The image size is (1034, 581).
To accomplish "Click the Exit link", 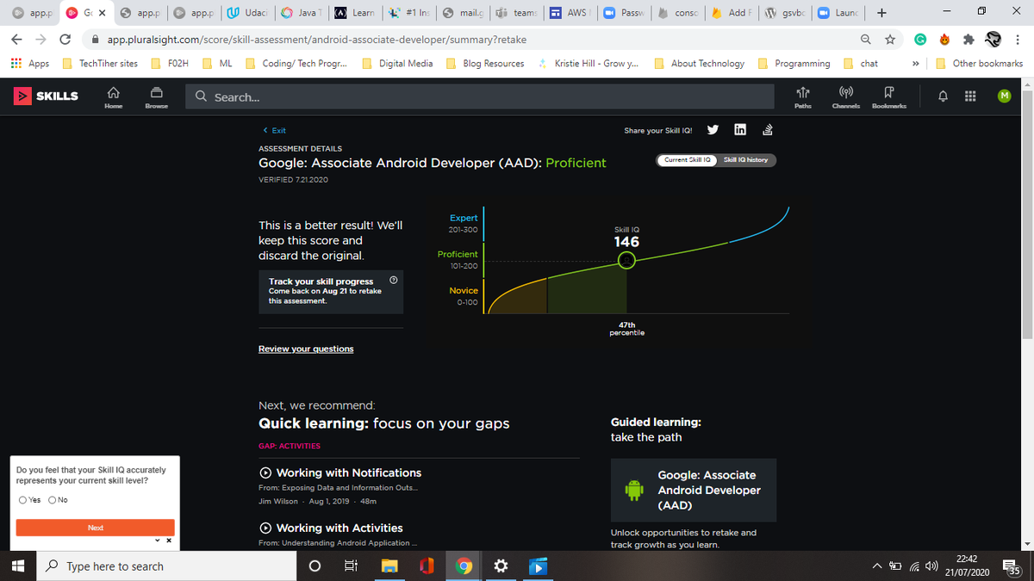I will (x=274, y=130).
